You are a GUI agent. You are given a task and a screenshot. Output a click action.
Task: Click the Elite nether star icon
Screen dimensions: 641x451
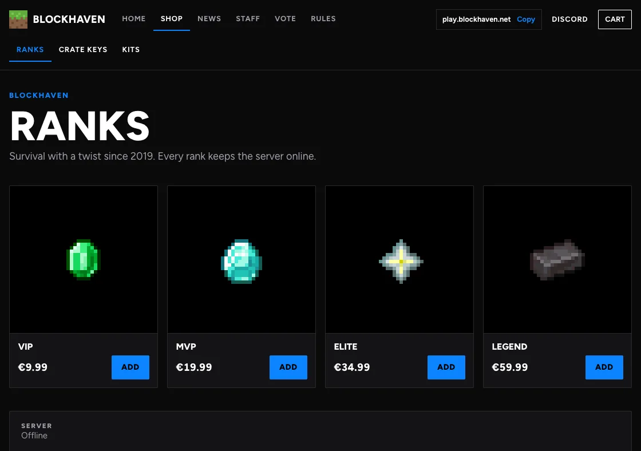coord(401,262)
